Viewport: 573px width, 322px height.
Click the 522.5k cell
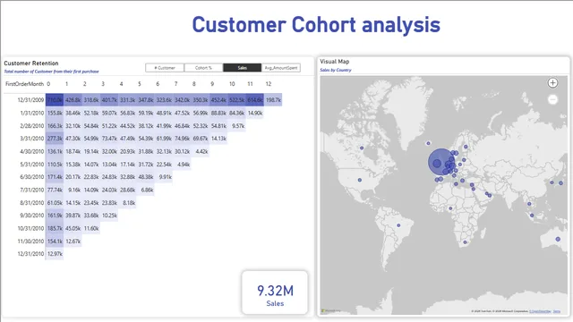(x=236, y=100)
